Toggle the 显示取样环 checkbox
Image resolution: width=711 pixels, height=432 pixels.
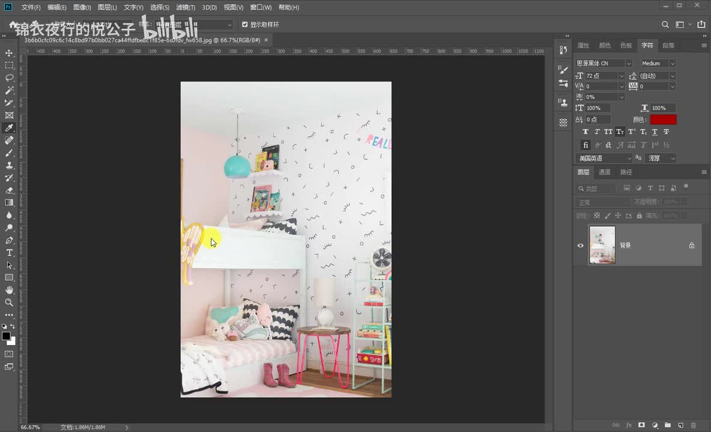[245, 25]
